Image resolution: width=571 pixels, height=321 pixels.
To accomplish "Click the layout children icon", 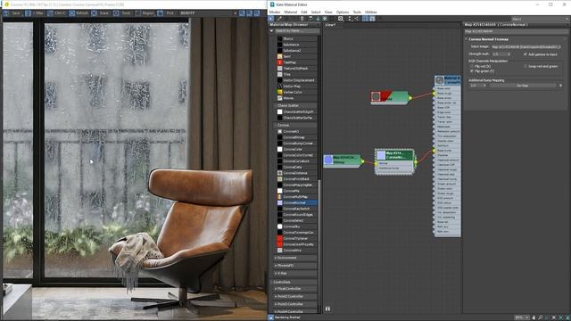I will click(356, 19).
